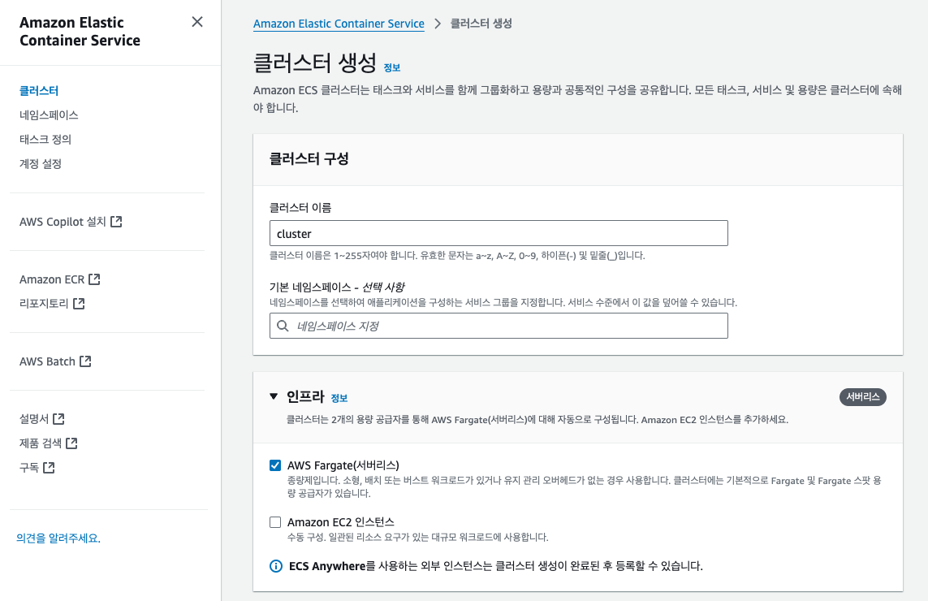Enable the Amazon EC2 인스턴스 checkbox
The height and width of the screenshot is (601, 928).
tap(275, 522)
